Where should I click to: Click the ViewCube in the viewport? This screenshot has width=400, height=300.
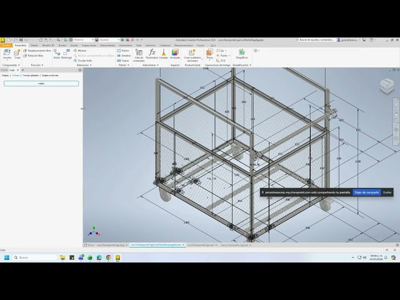pos(387,86)
